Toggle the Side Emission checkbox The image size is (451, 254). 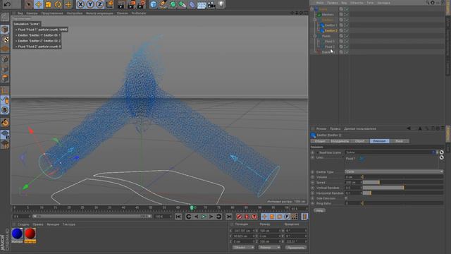346,198
